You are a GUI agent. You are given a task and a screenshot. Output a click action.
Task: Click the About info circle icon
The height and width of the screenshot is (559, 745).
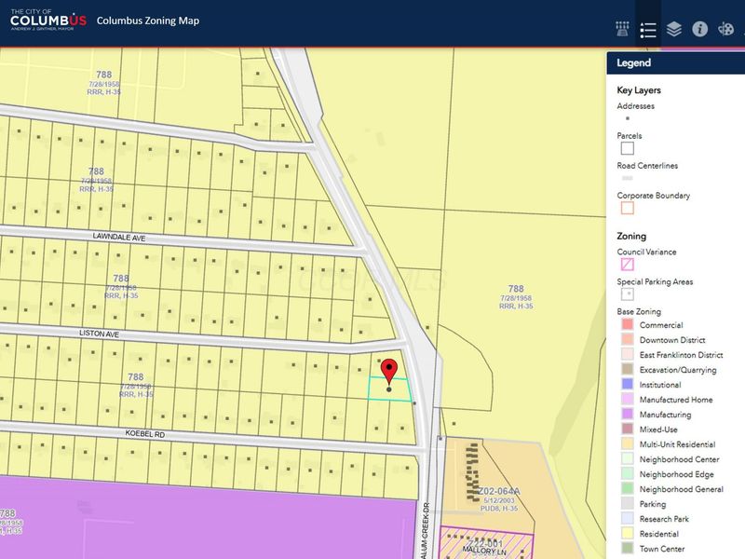[x=699, y=29]
